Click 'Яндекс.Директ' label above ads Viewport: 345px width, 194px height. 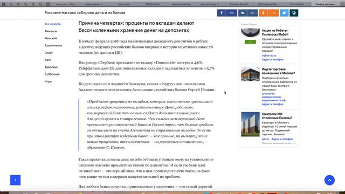pyautogui.click(x=249, y=24)
